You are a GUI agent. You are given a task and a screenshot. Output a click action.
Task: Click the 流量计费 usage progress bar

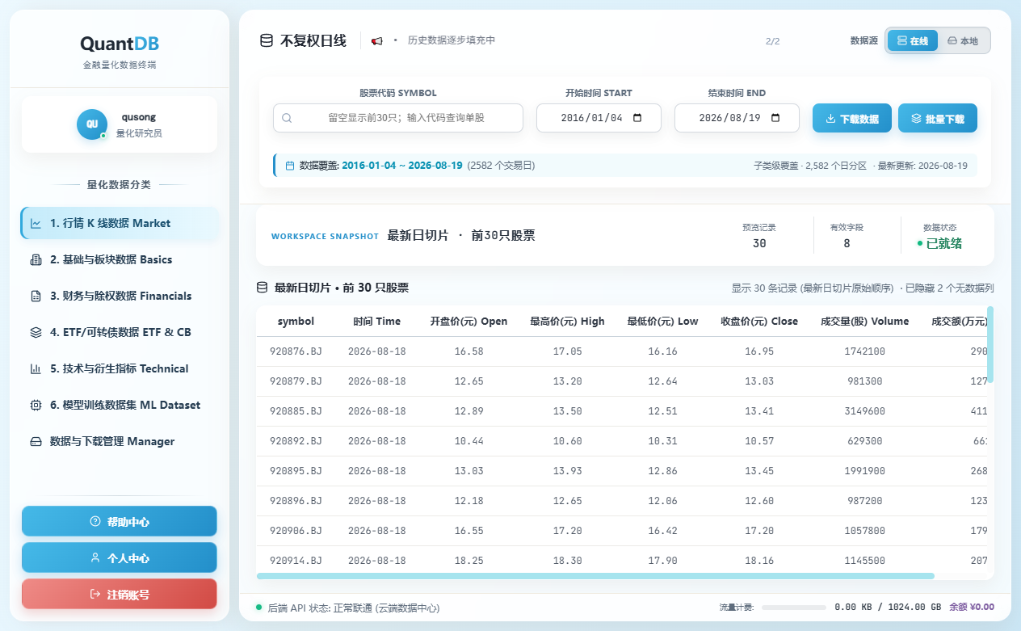(x=793, y=607)
